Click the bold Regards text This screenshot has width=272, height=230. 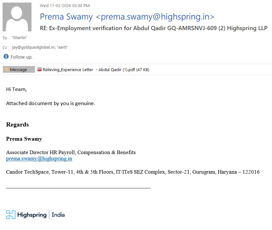click(17, 125)
